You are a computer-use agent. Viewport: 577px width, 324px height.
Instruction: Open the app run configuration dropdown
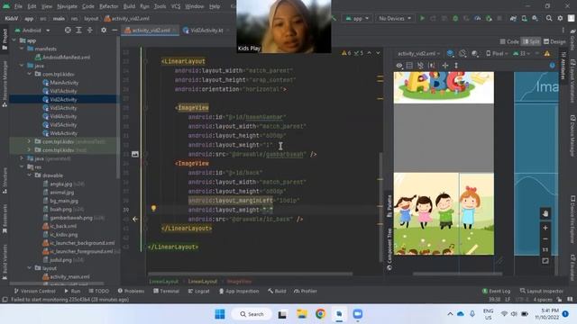(357, 18)
